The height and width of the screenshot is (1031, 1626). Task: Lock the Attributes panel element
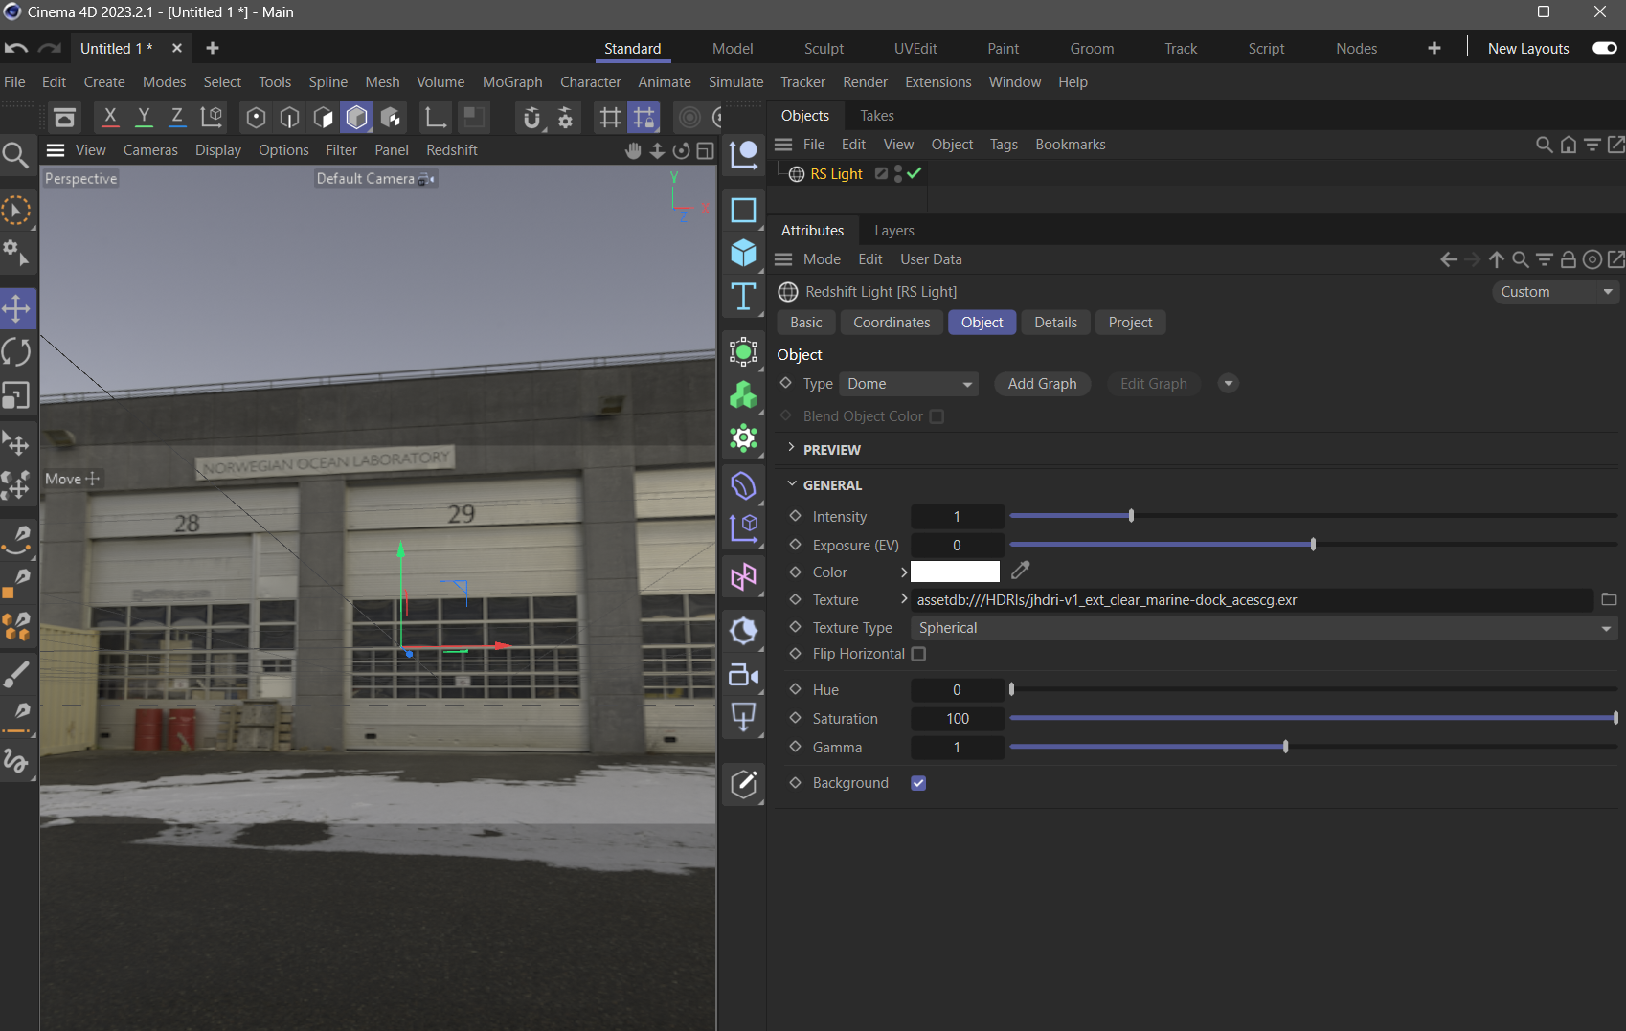1569,259
